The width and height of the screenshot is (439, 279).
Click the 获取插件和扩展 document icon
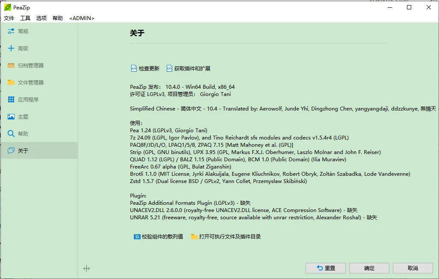pyautogui.click(x=169, y=68)
